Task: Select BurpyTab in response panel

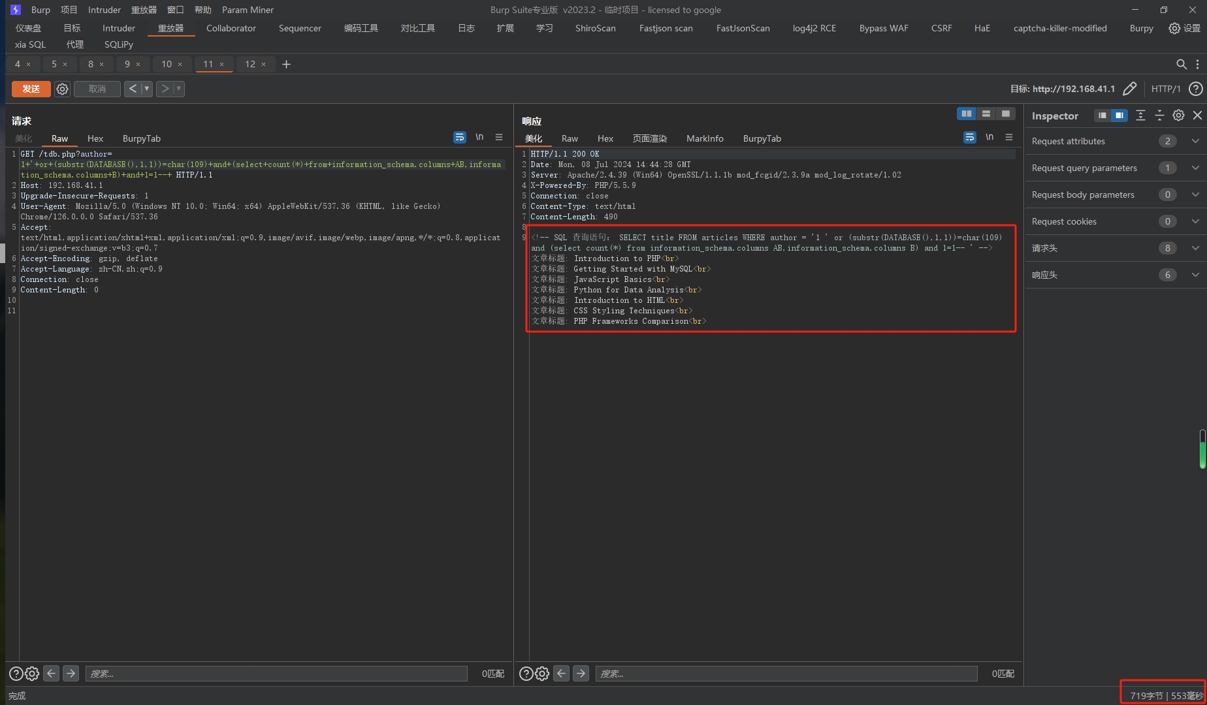Action: (762, 138)
